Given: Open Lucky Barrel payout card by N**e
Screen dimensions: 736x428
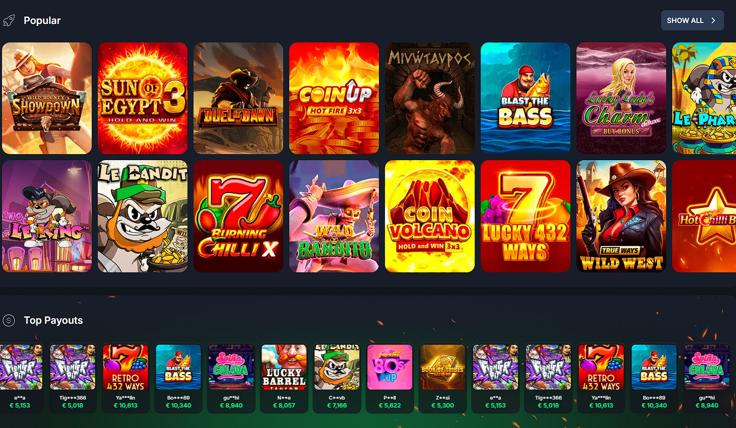Looking at the screenshot, I should 284,378.
